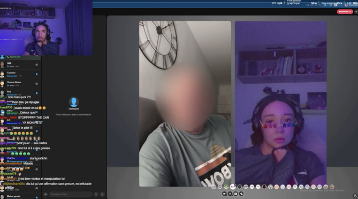The image size is (358, 199).
Task: Click the active call row with phone icon
Action: pyautogui.click(x=20, y=57)
